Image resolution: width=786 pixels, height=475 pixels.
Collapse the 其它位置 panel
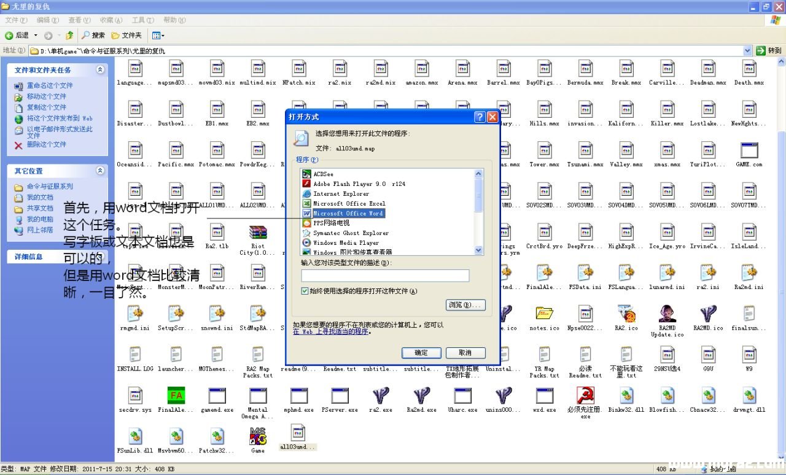click(x=100, y=171)
